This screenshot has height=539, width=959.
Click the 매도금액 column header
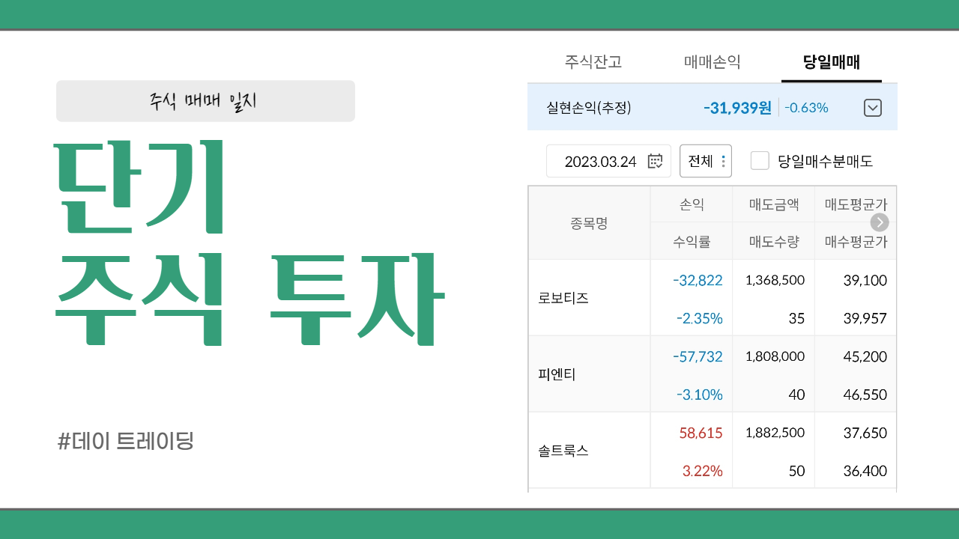(774, 204)
